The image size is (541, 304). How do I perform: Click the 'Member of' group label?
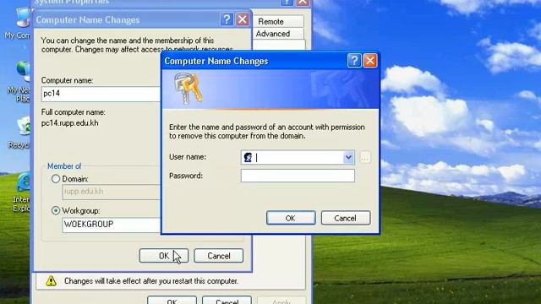point(64,166)
